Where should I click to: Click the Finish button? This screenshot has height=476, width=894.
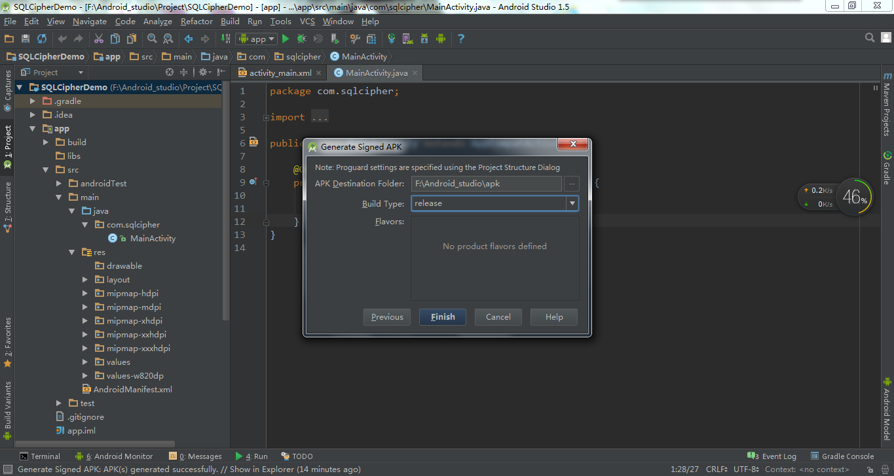coord(443,317)
